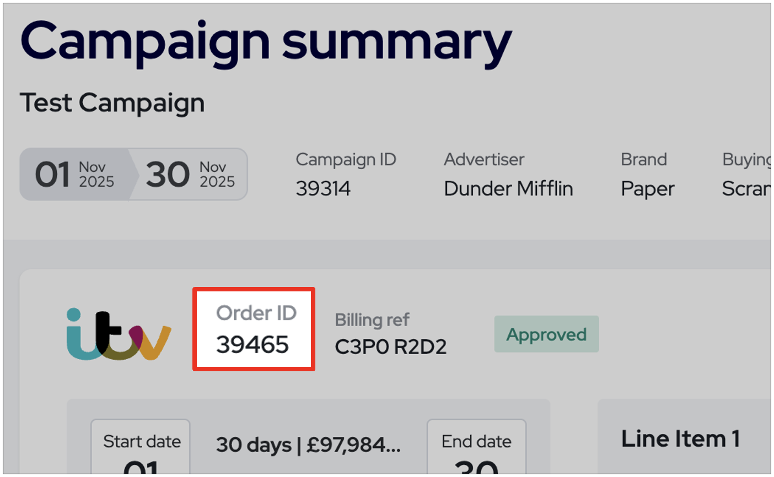
Task: Click the Advertiser field label
Action: tap(484, 159)
